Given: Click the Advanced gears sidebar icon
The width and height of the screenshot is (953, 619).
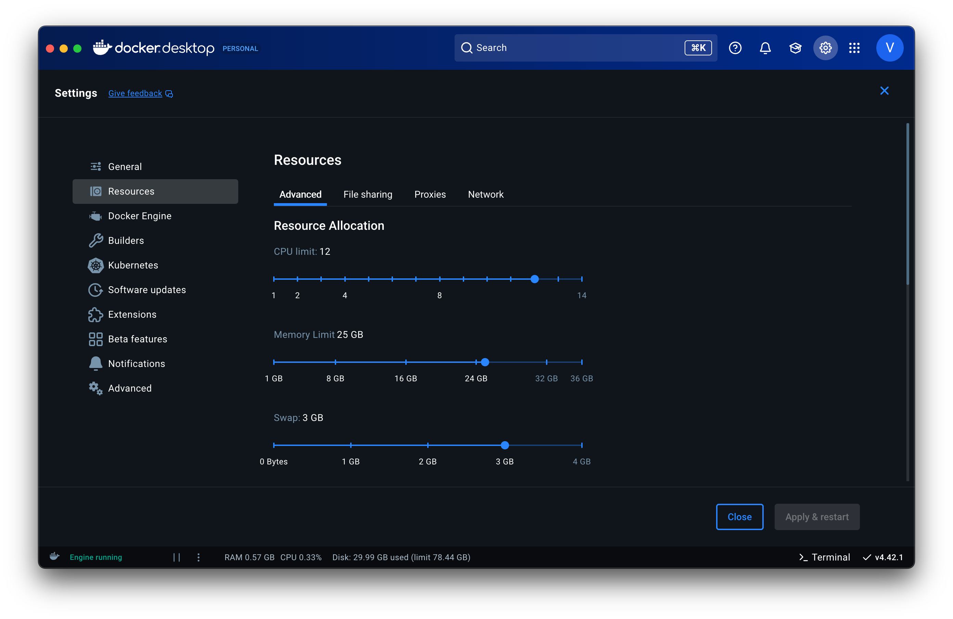Looking at the screenshot, I should 96,388.
